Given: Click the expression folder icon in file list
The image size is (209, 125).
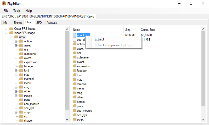Looking at the screenshot, I should click(75, 66).
